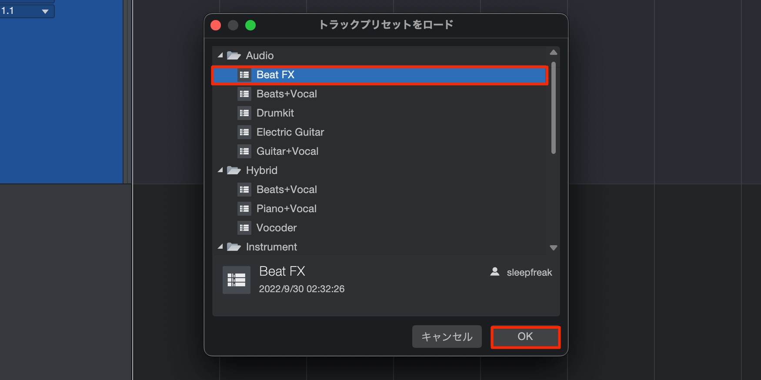The image size is (761, 380).
Task: Click the Electric Guitar preset icon
Action: pos(244,132)
